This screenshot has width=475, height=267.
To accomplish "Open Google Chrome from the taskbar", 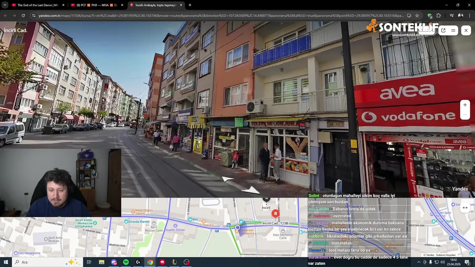I will [150, 262].
